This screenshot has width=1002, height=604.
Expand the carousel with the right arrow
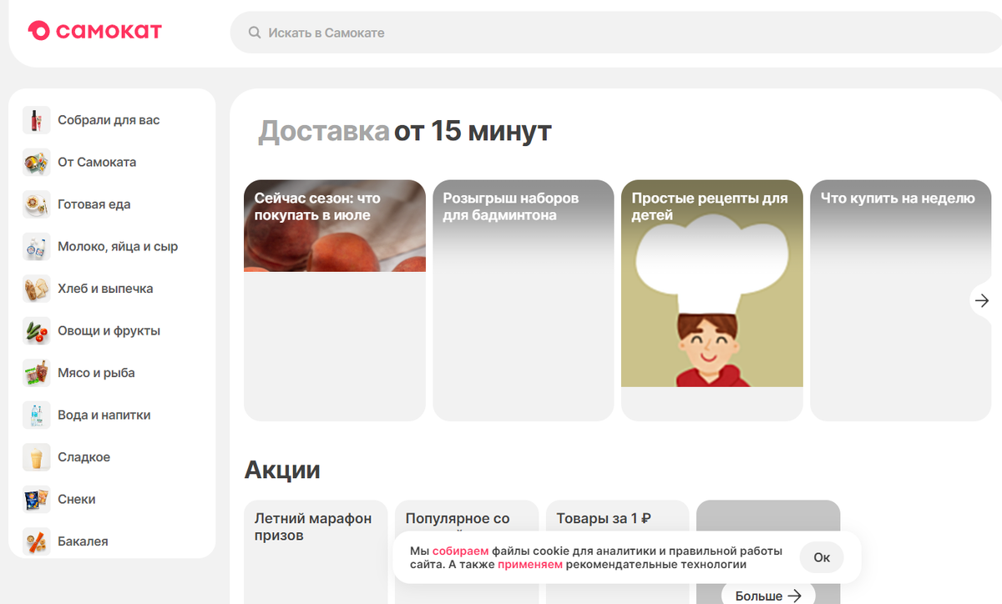[981, 299]
